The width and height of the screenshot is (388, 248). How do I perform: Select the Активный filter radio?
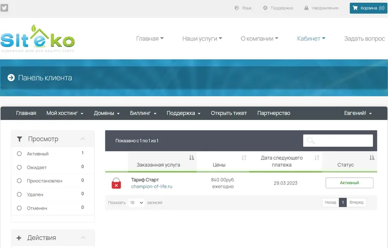tap(19, 154)
